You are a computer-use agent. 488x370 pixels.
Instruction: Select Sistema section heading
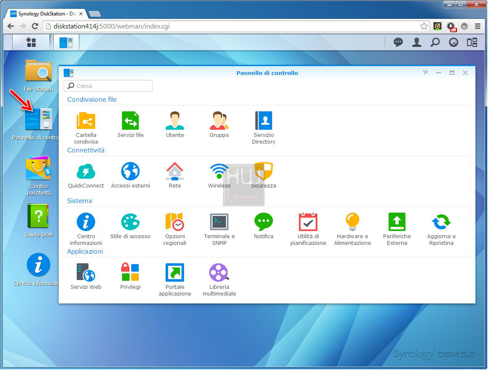(x=79, y=200)
